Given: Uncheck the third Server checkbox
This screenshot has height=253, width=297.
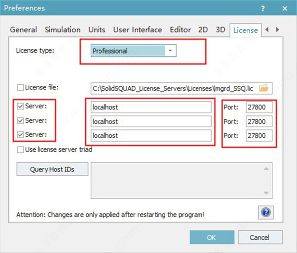Looking at the screenshot, I should coord(20,135).
